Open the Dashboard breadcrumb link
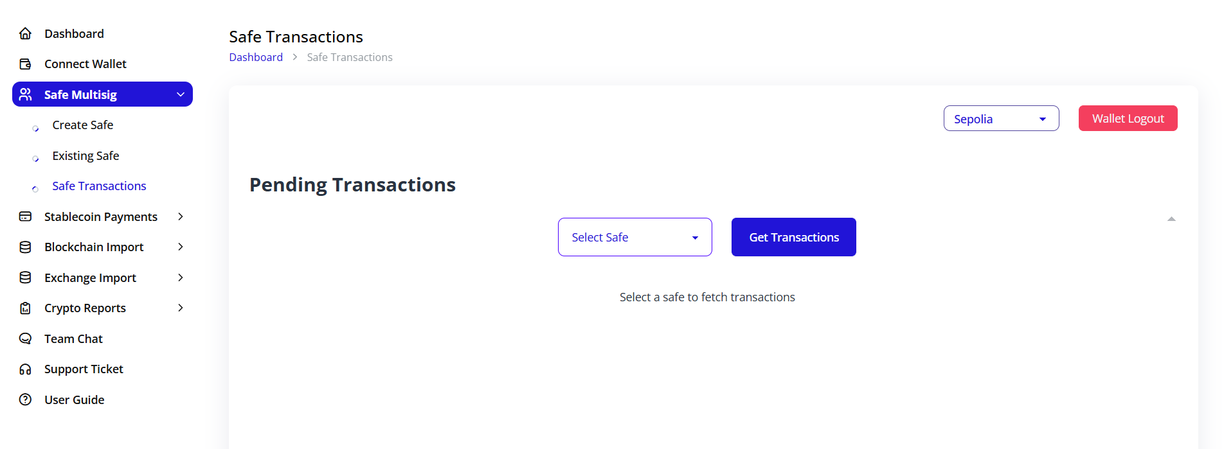 pyautogui.click(x=256, y=57)
